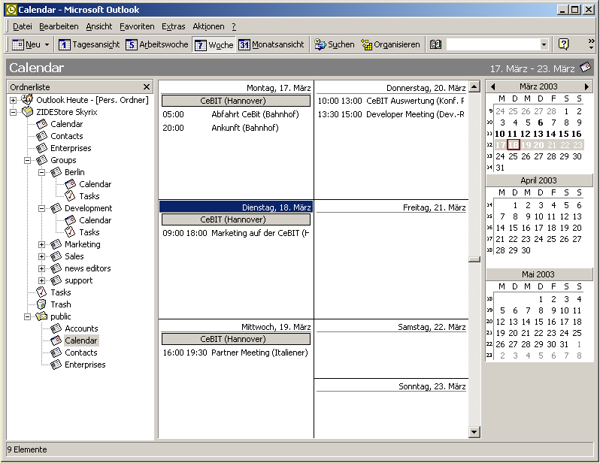Collapse the ZIDEStore Skyrix tree node
The image size is (600, 463).
click(x=13, y=113)
